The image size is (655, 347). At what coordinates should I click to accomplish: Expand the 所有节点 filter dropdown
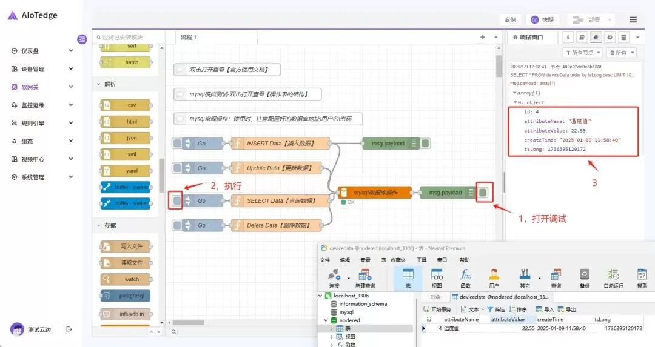(x=582, y=53)
